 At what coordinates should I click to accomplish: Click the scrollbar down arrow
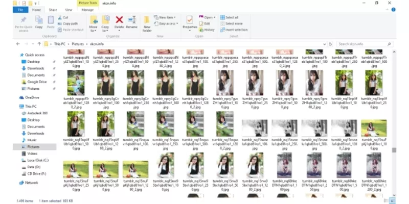click(x=394, y=195)
